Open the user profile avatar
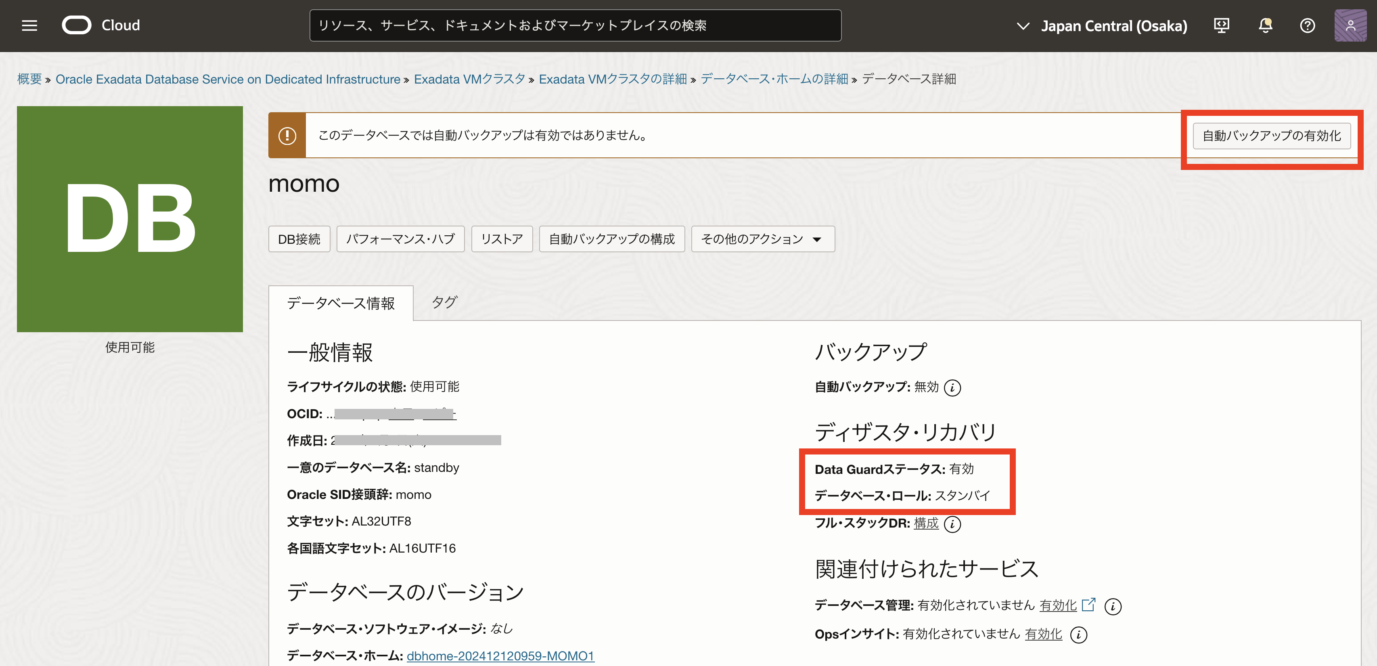 [x=1350, y=26]
